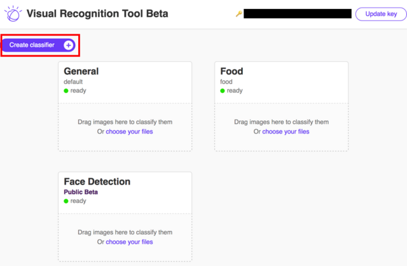Click the 'default' classifier id text

pos(73,82)
